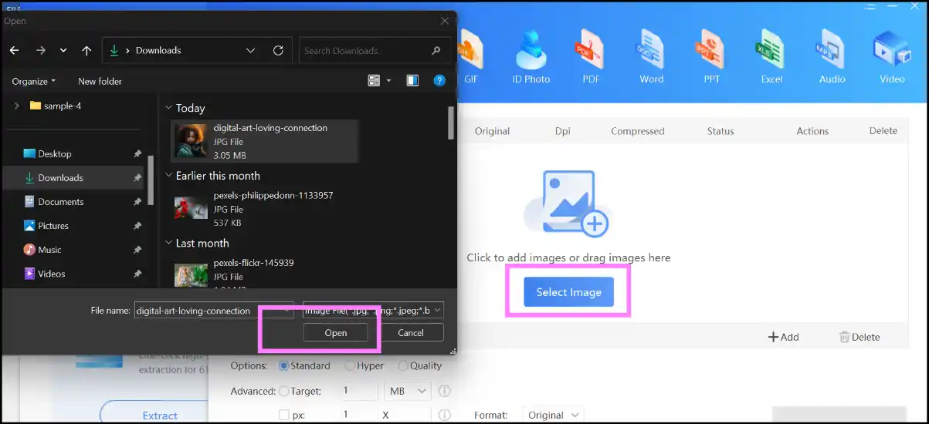Refresh the Downloads folder view
929x424 pixels.
tap(278, 50)
